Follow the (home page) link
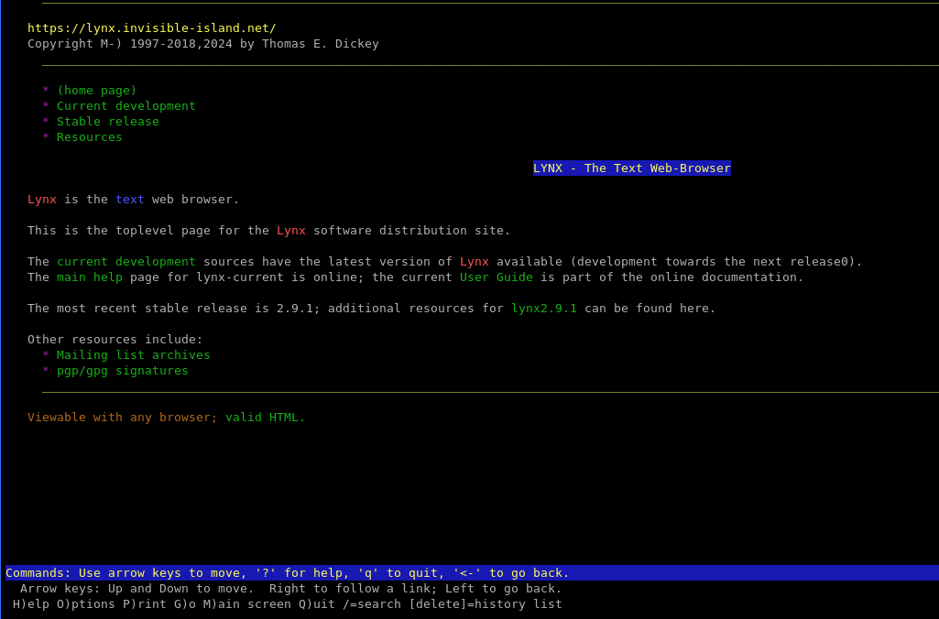 (x=96, y=91)
